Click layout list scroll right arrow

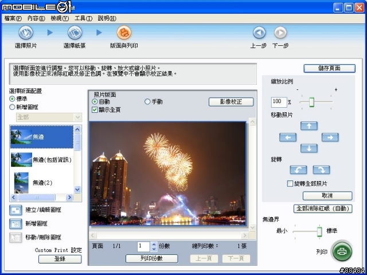(69, 198)
